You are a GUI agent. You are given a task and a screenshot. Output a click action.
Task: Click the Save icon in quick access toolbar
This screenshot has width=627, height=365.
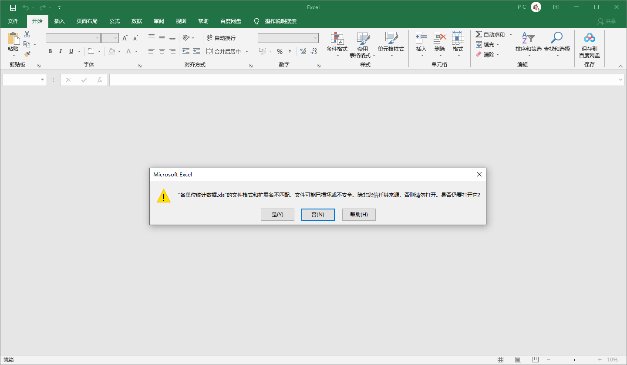coord(13,7)
